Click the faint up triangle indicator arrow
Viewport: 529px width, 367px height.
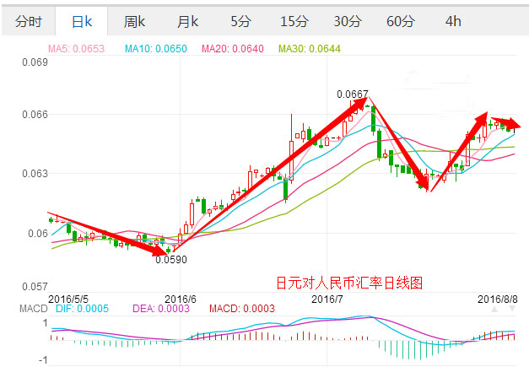click(494, 309)
